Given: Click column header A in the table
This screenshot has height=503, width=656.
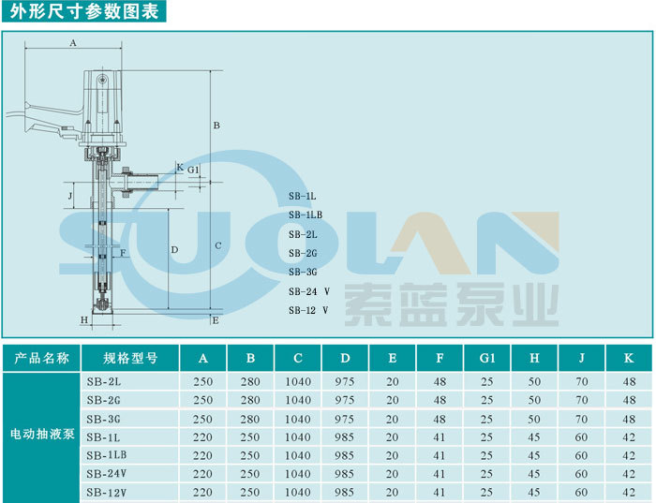Looking at the screenshot, I should [x=203, y=358].
